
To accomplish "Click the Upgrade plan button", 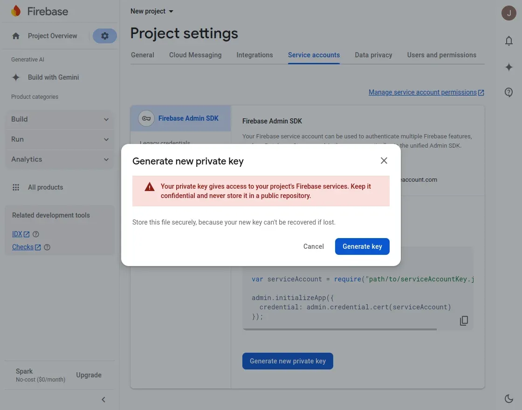I will (89, 375).
